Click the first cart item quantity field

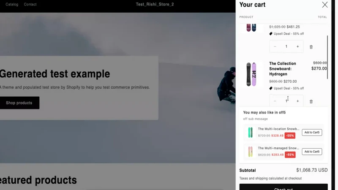pyautogui.click(x=286, y=46)
